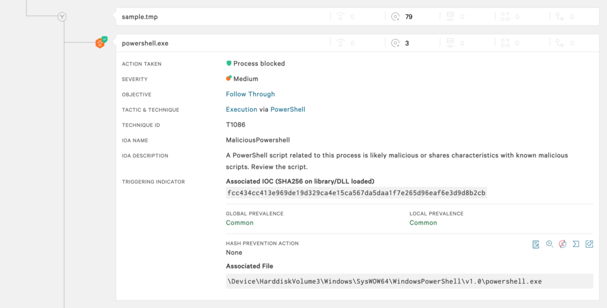The width and height of the screenshot is (607, 308).
Task: Click Hash Prevention Action value None
Action: pyautogui.click(x=234, y=252)
